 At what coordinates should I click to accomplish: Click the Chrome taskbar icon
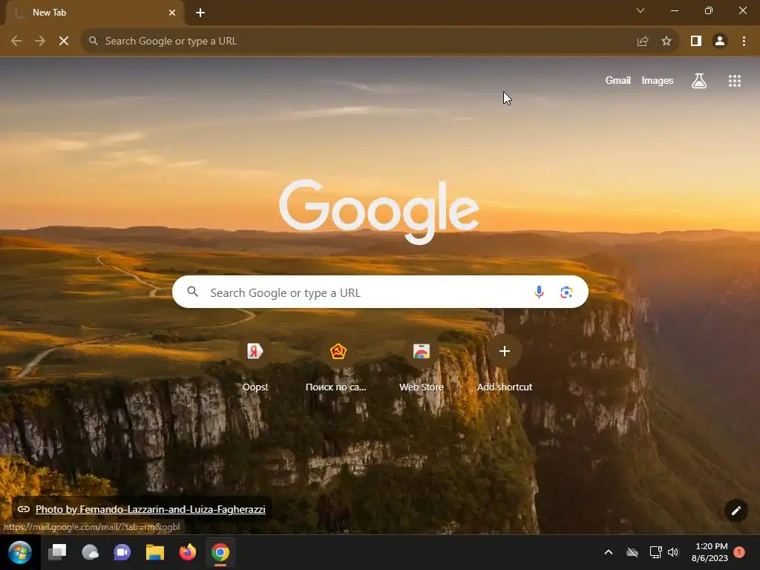pyautogui.click(x=220, y=552)
